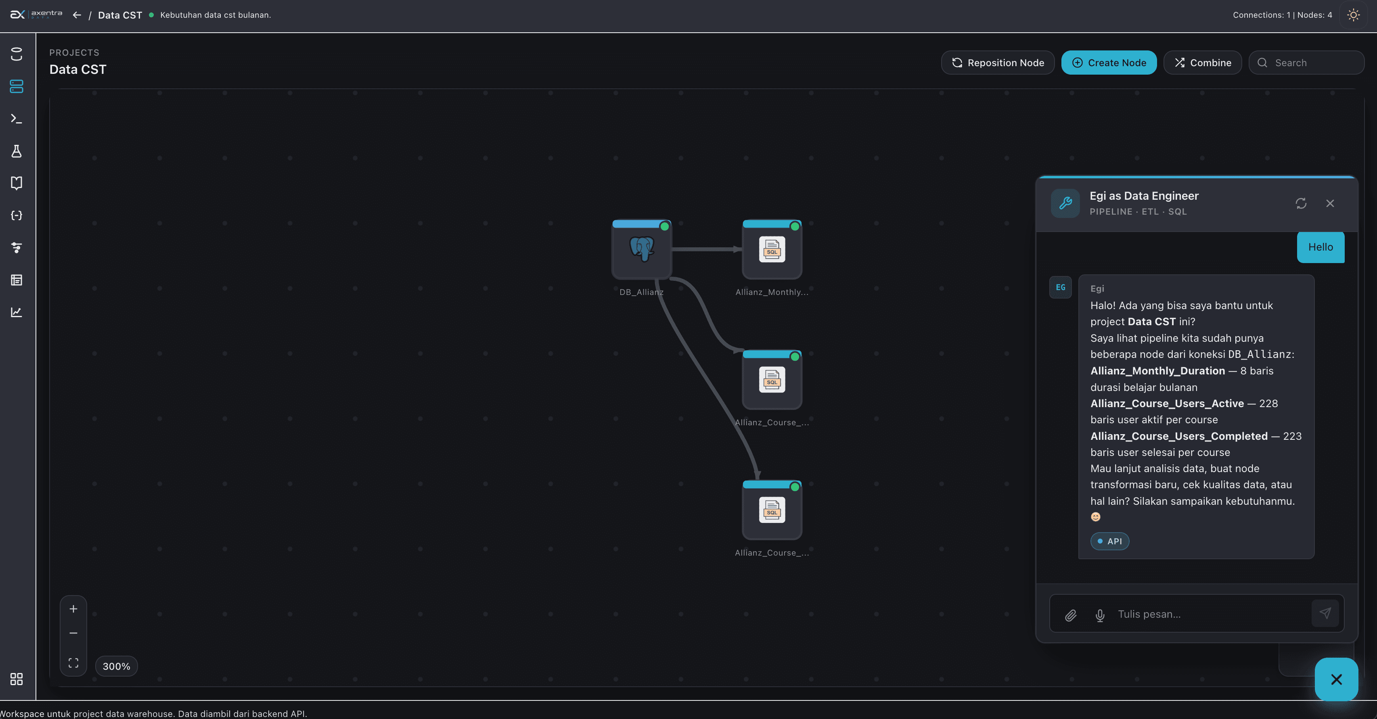Open the terminal prompt sidebar icon

click(17, 119)
